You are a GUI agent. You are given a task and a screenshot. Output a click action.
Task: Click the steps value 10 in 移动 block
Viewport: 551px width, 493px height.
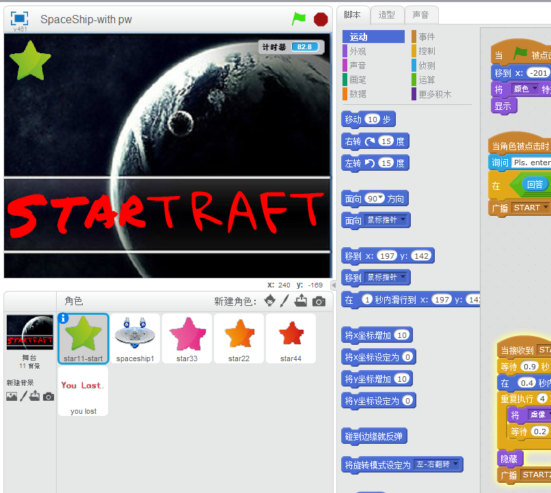click(373, 119)
